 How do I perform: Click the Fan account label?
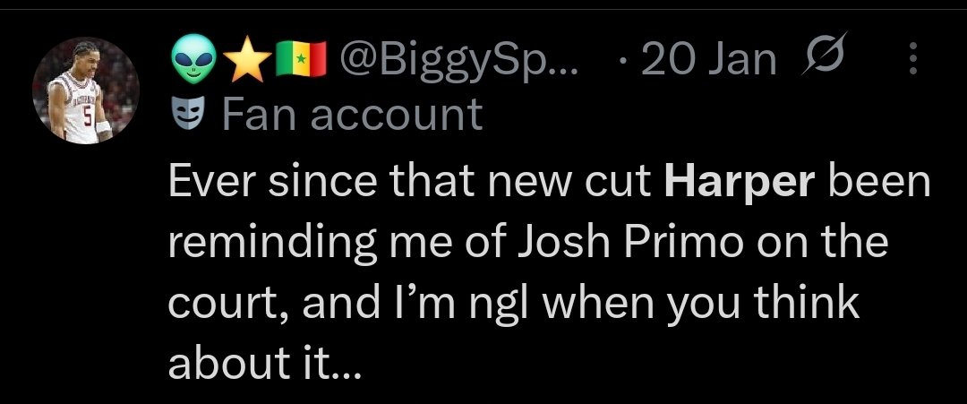coord(351,115)
